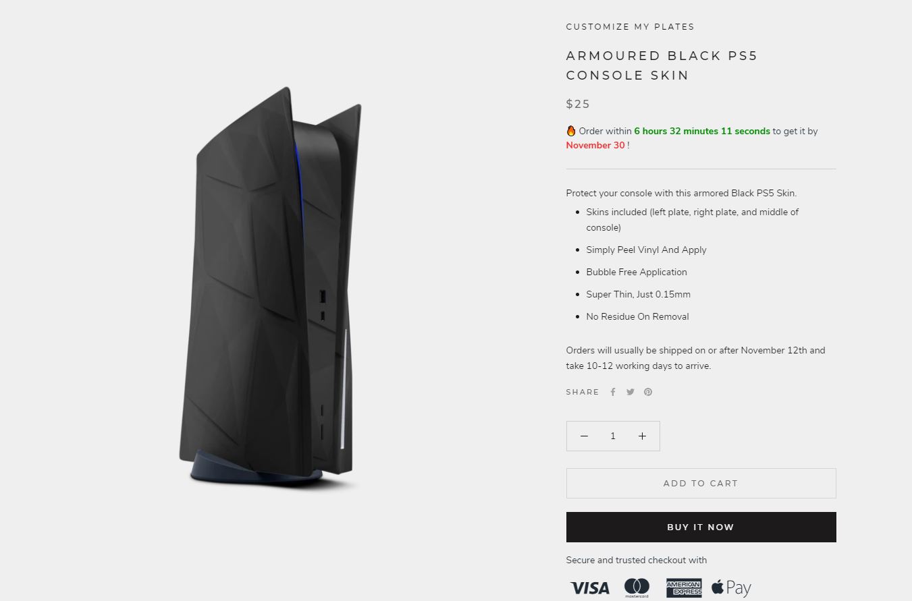Share product via Twitter icon
The height and width of the screenshot is (601, 912).
tap(631, 392)
